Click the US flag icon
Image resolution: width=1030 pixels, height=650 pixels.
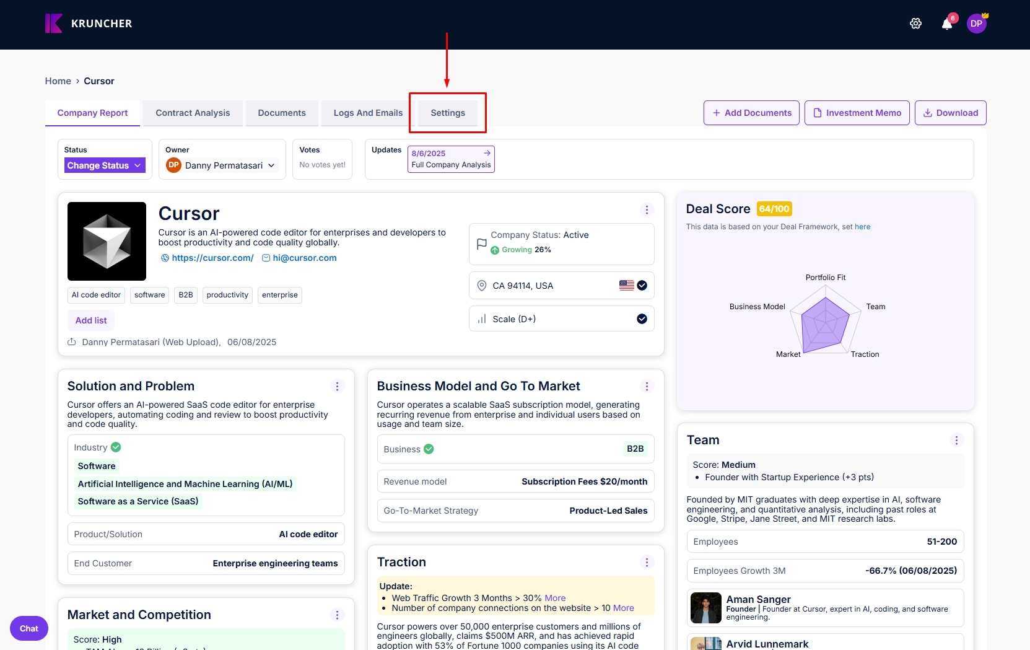[x=627, y=286]
